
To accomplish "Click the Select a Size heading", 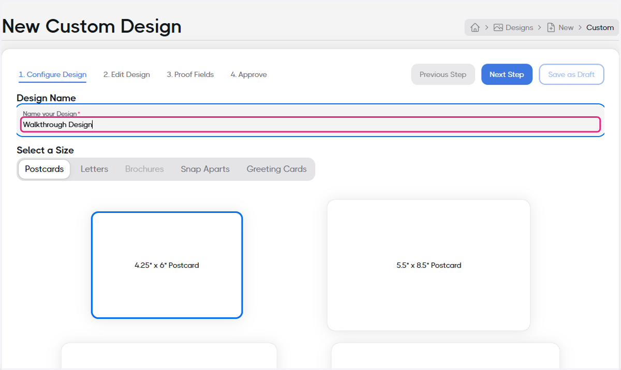I will pyautogui.click(x=45, y=150).
